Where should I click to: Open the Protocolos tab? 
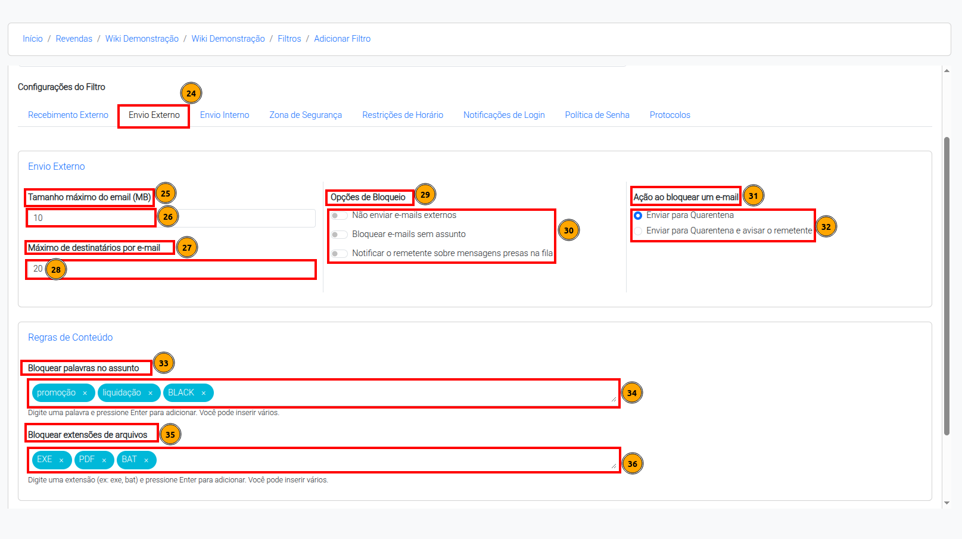[670, 115]
